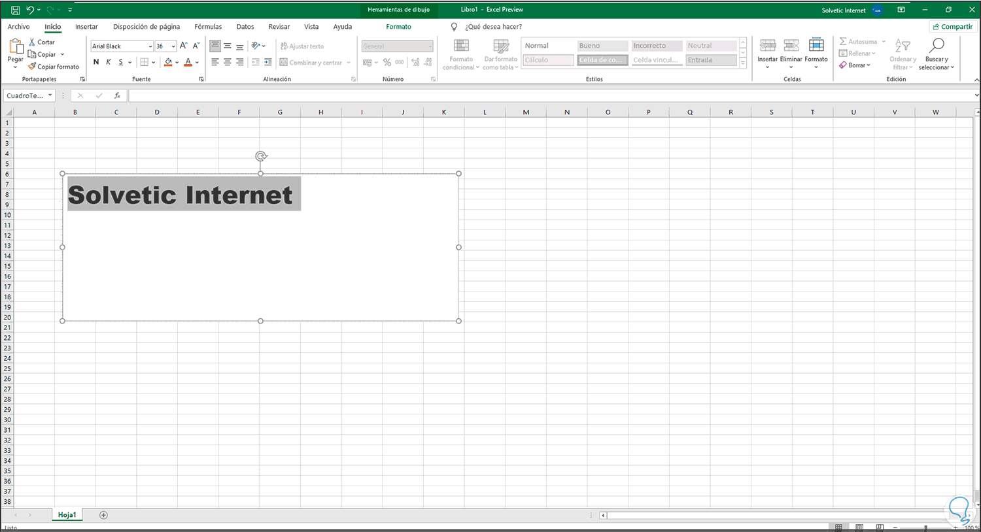
Task: Toggle italic with the K button
Action: [x=109, y=62]
